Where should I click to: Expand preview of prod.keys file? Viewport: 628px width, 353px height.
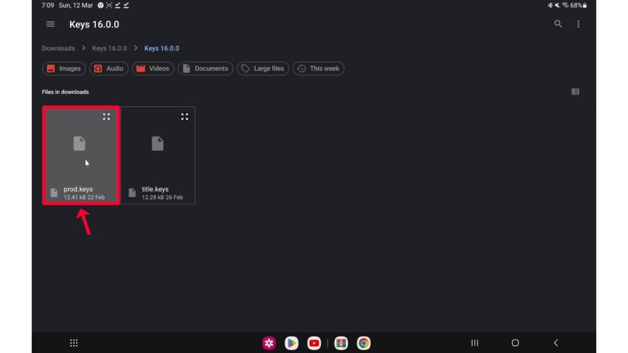(x=106, y=116)
